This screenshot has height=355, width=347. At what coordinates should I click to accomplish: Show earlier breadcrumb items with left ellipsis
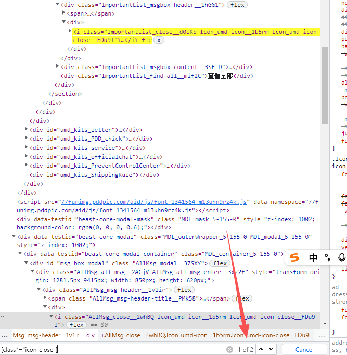coord(4,336)
